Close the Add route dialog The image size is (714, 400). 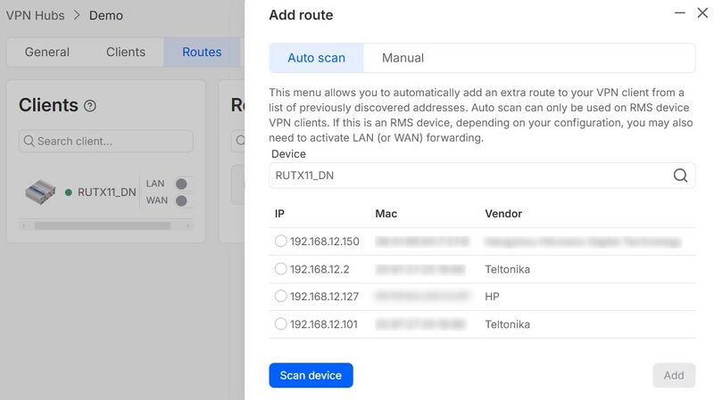[x=703, y=13]
